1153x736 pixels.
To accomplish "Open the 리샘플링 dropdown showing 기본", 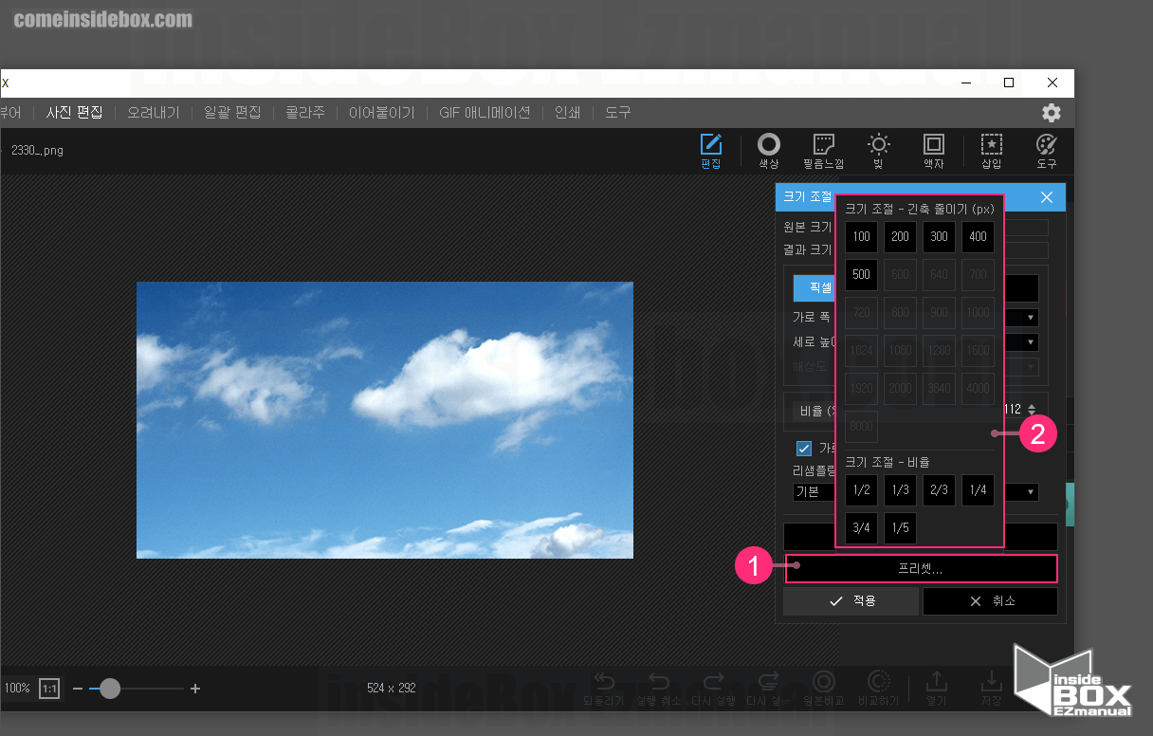I will [1031, 492].
